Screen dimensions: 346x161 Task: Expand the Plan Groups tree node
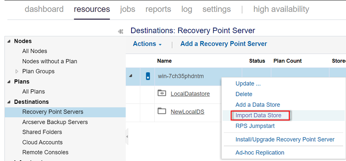(17, 71)
